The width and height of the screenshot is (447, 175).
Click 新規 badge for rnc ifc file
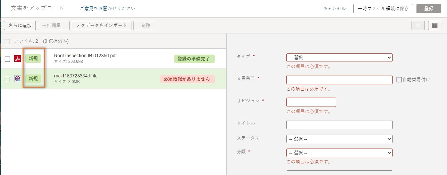[x=33, y=79]
